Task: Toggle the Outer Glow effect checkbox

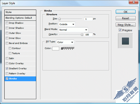Action: 7,33
